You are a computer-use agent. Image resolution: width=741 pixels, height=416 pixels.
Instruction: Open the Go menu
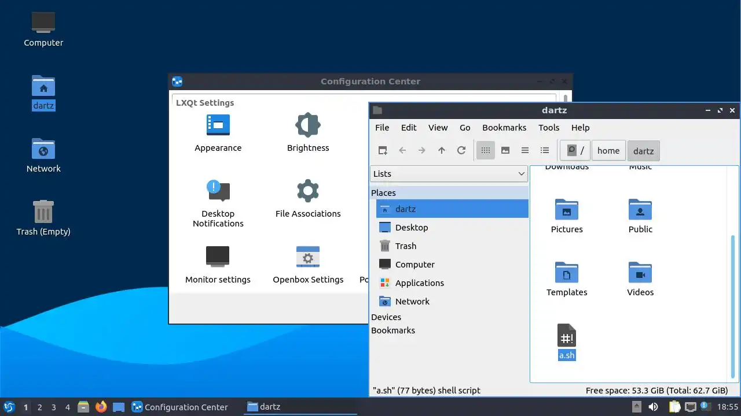(x=465, y=128)
